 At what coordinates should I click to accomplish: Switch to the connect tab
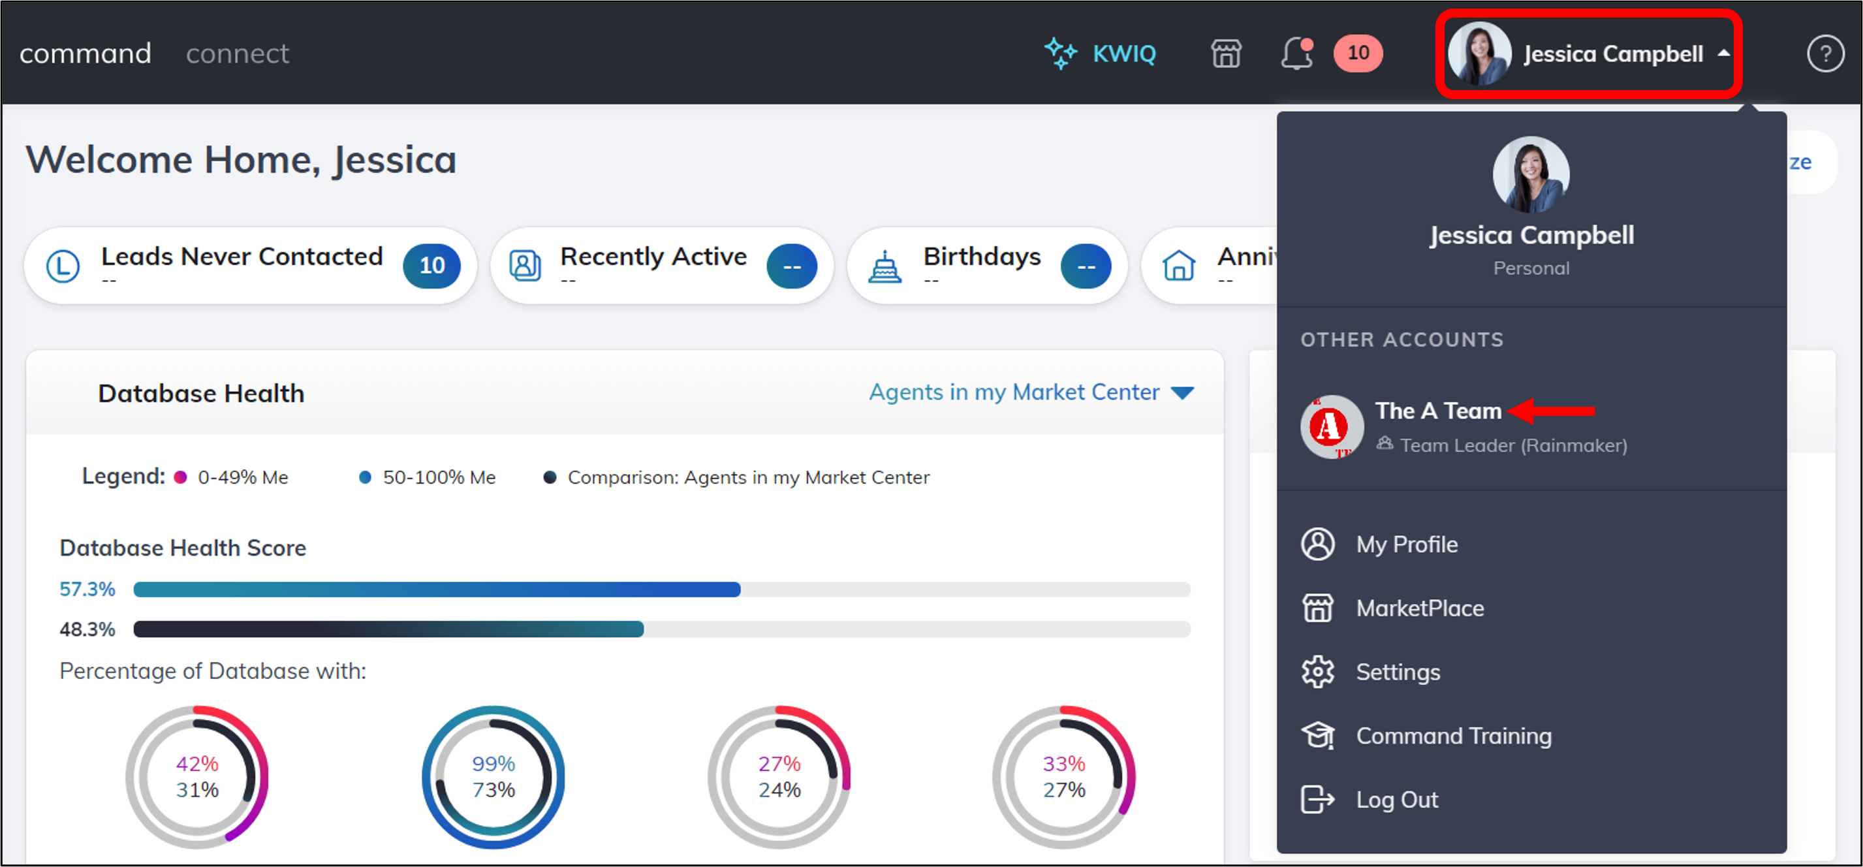pos(237,54)
